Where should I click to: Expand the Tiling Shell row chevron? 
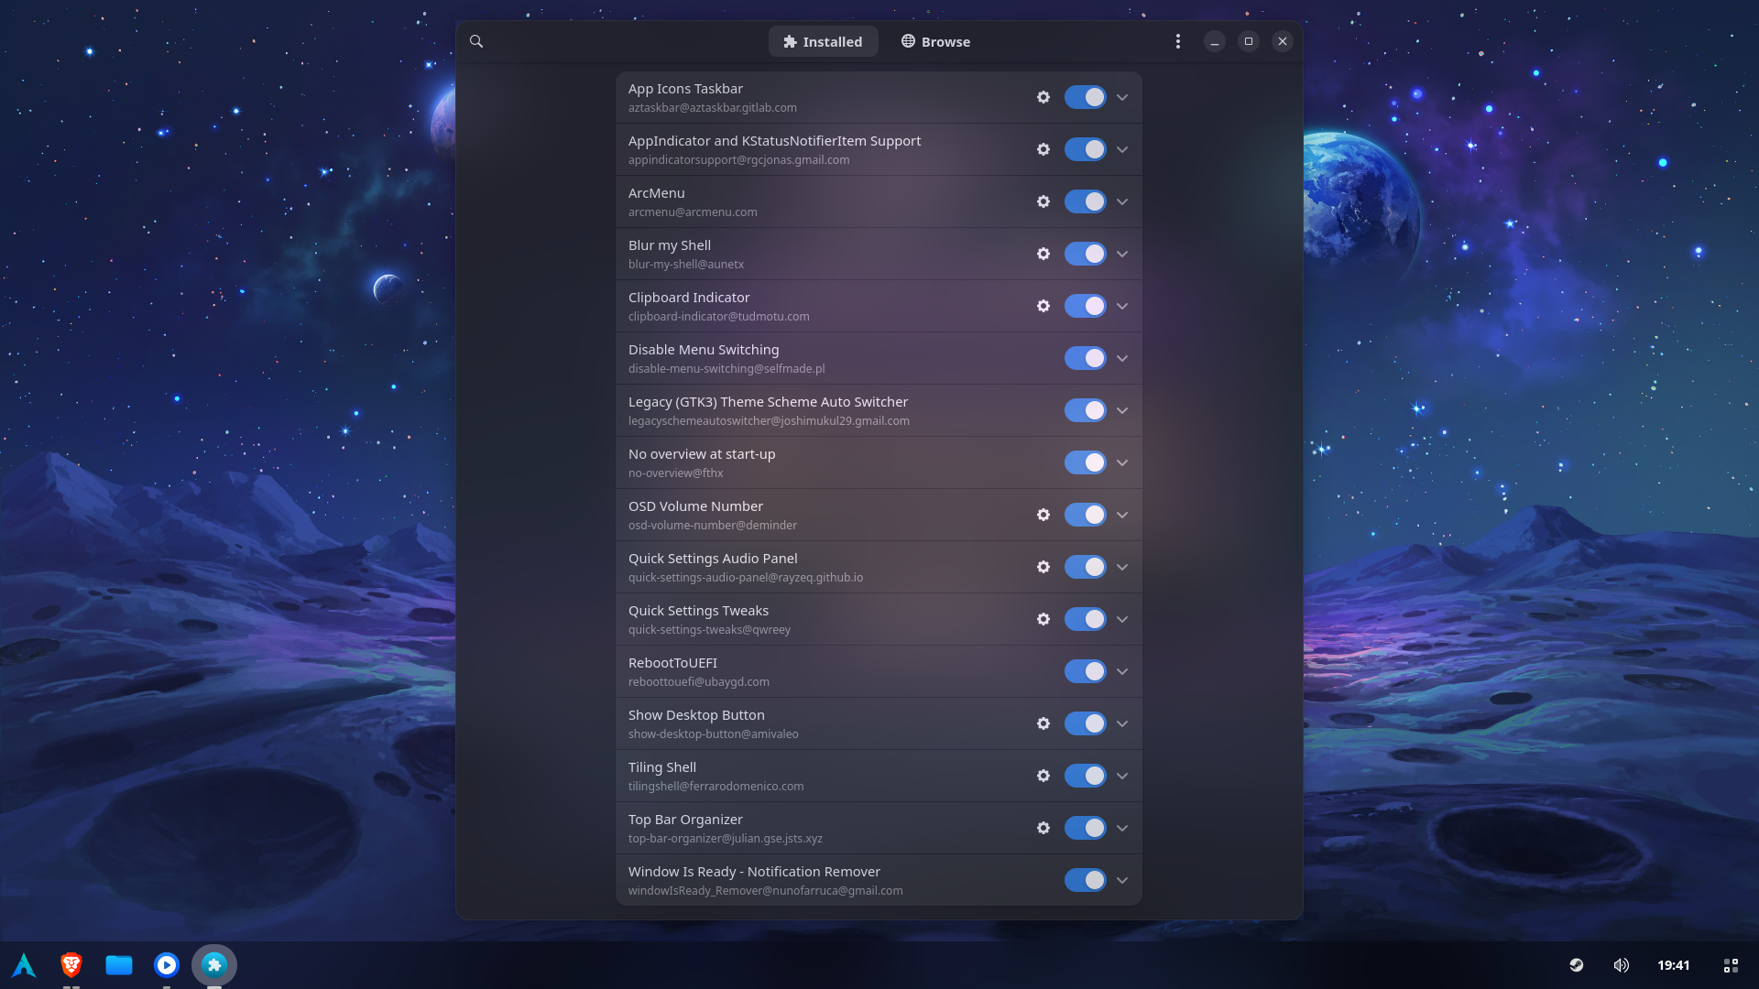(1122, 776)
